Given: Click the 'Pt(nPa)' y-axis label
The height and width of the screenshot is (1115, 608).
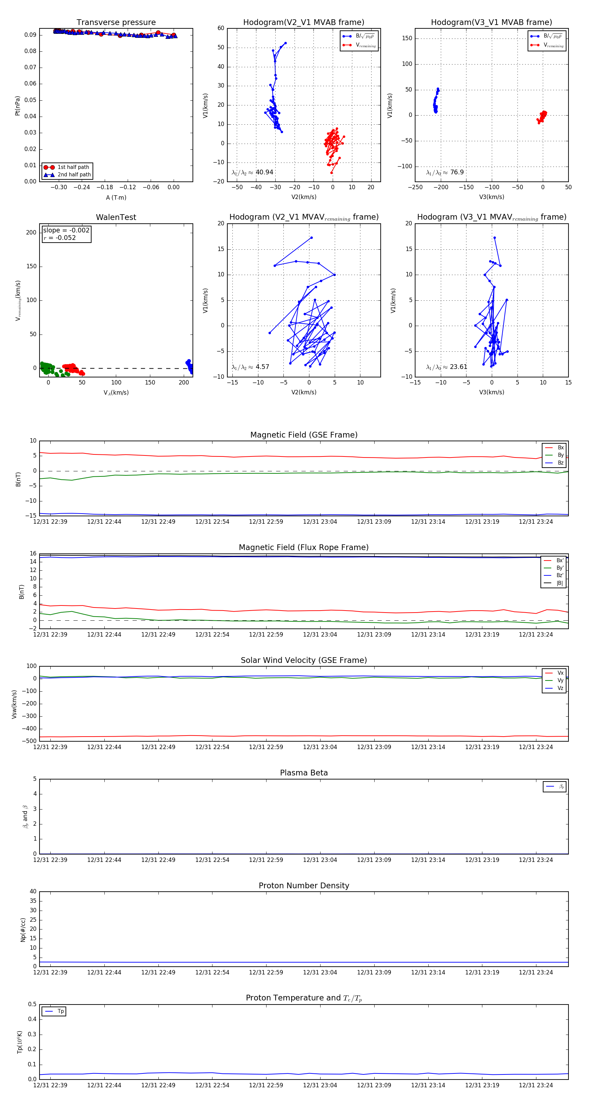Looking at the screenshot, I should click(18, 105).
